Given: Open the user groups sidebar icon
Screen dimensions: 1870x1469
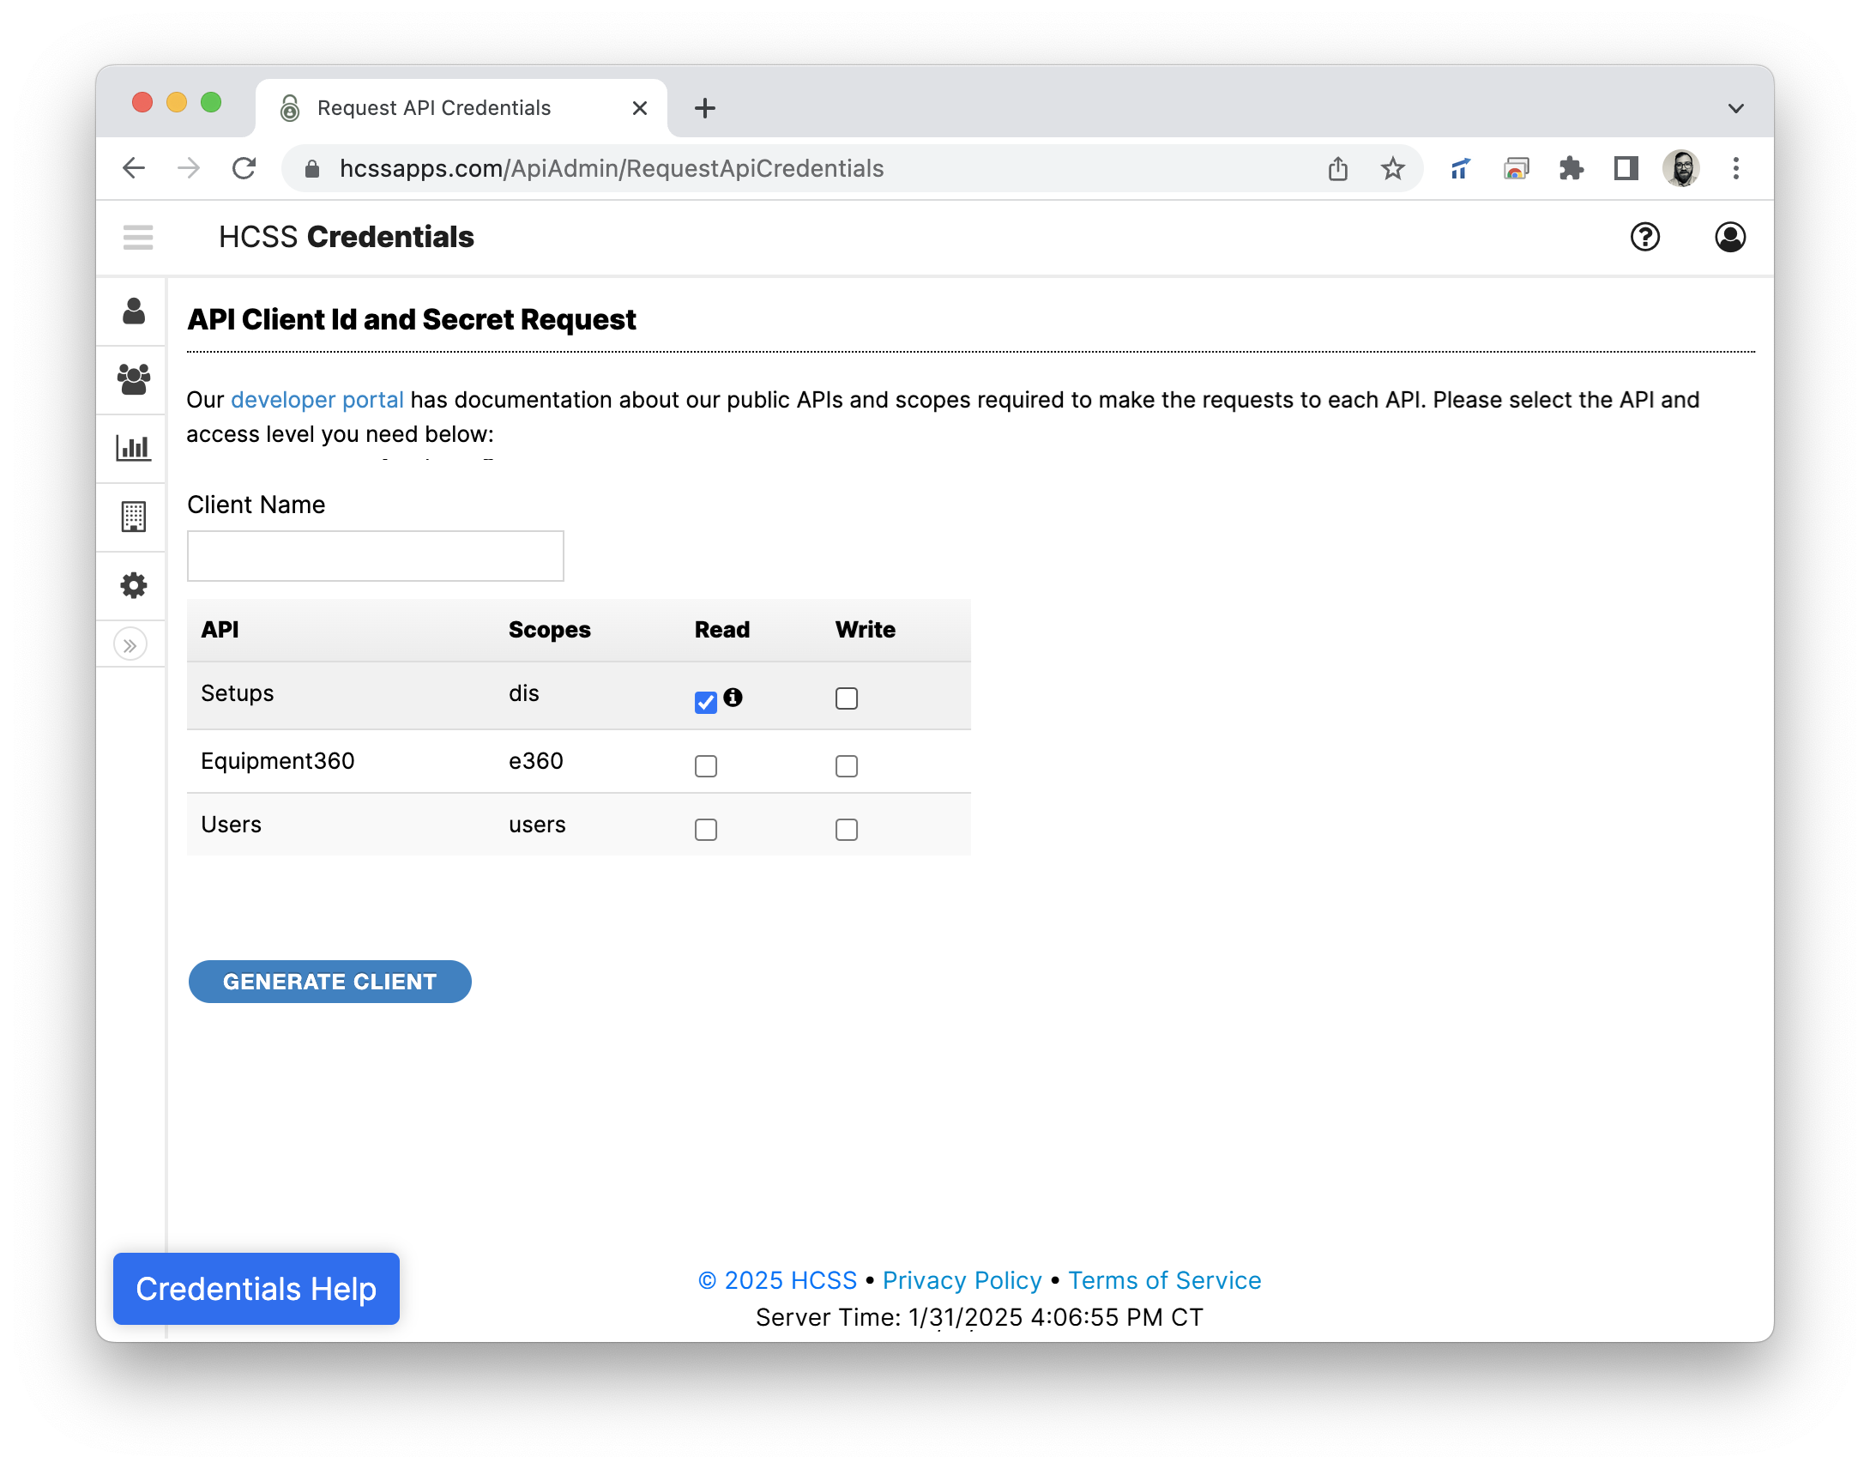Looking at the screenshot, I should click(x=133, y=379).
